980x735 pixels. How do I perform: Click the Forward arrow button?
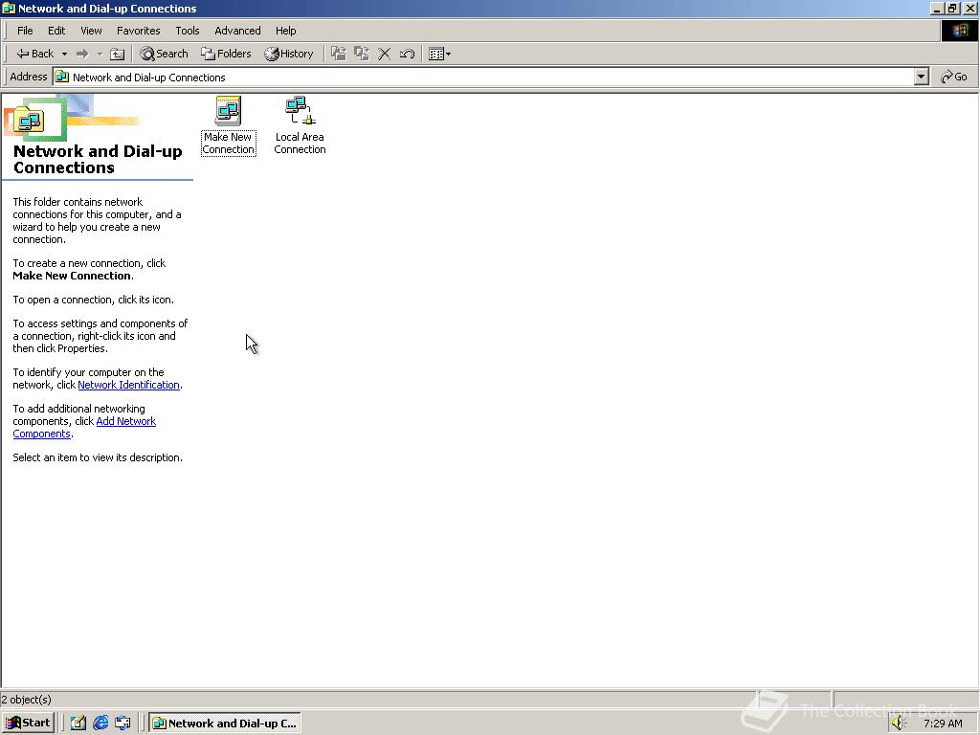(82, 54)
